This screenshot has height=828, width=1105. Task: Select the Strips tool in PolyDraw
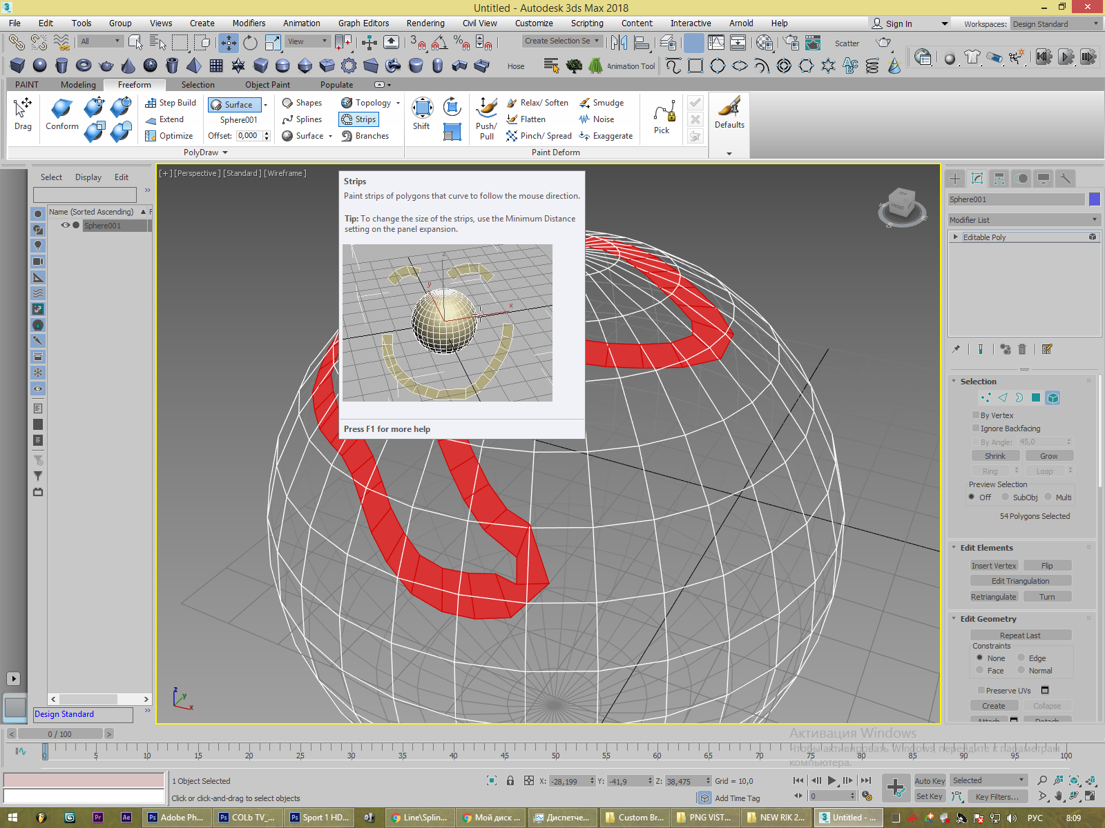tap(358, 119)
